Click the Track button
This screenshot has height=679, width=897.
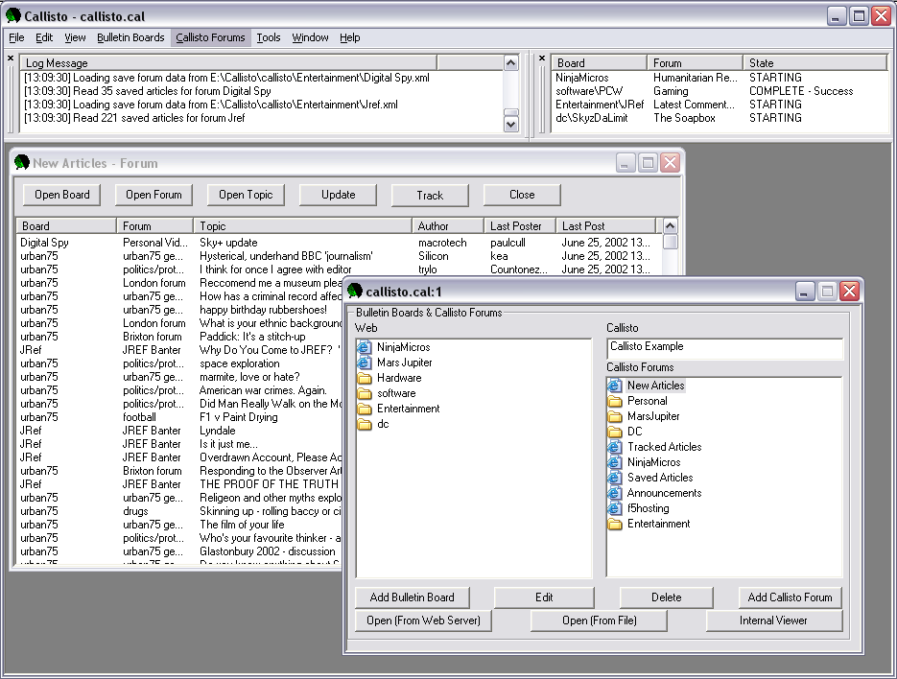coord(430,195)
